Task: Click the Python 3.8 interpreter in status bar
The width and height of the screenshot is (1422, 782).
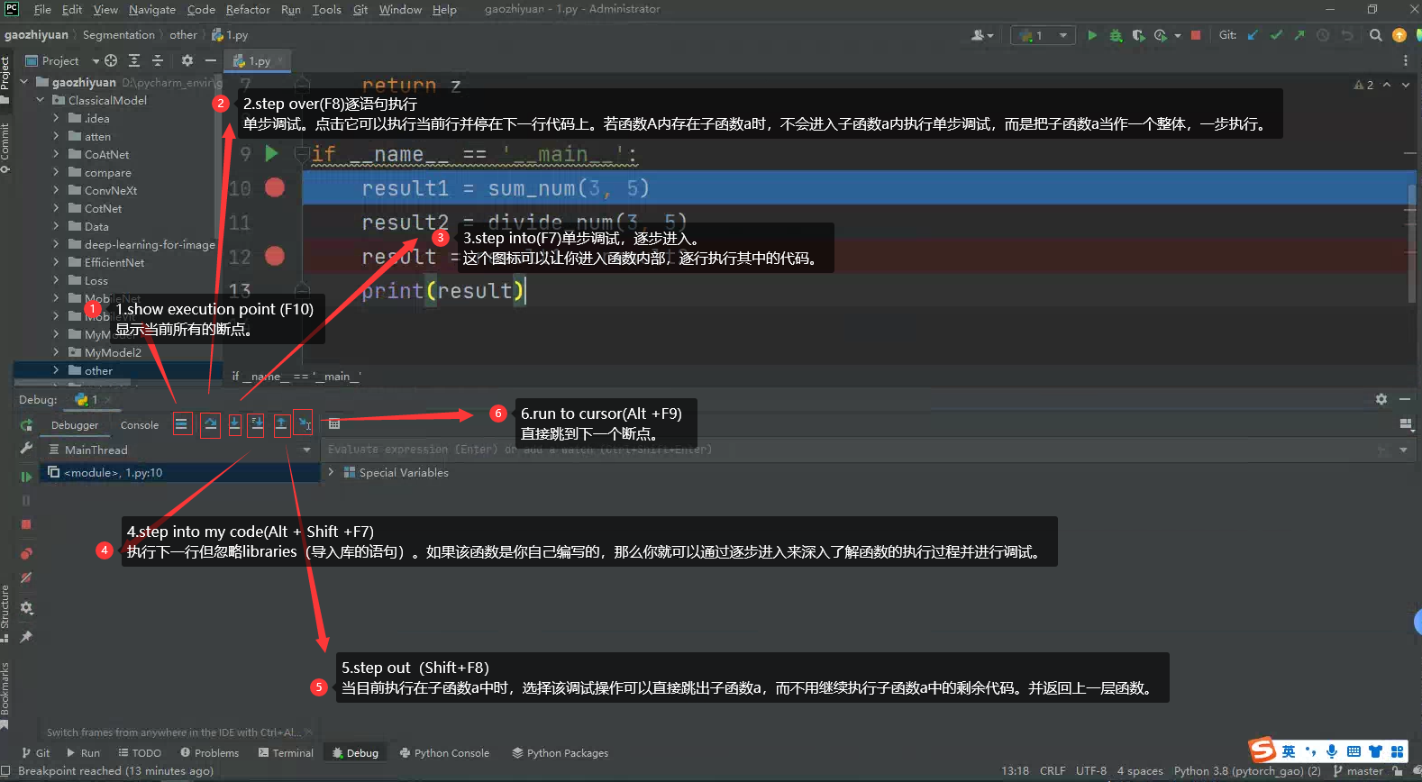Action: pos(1247,771)
